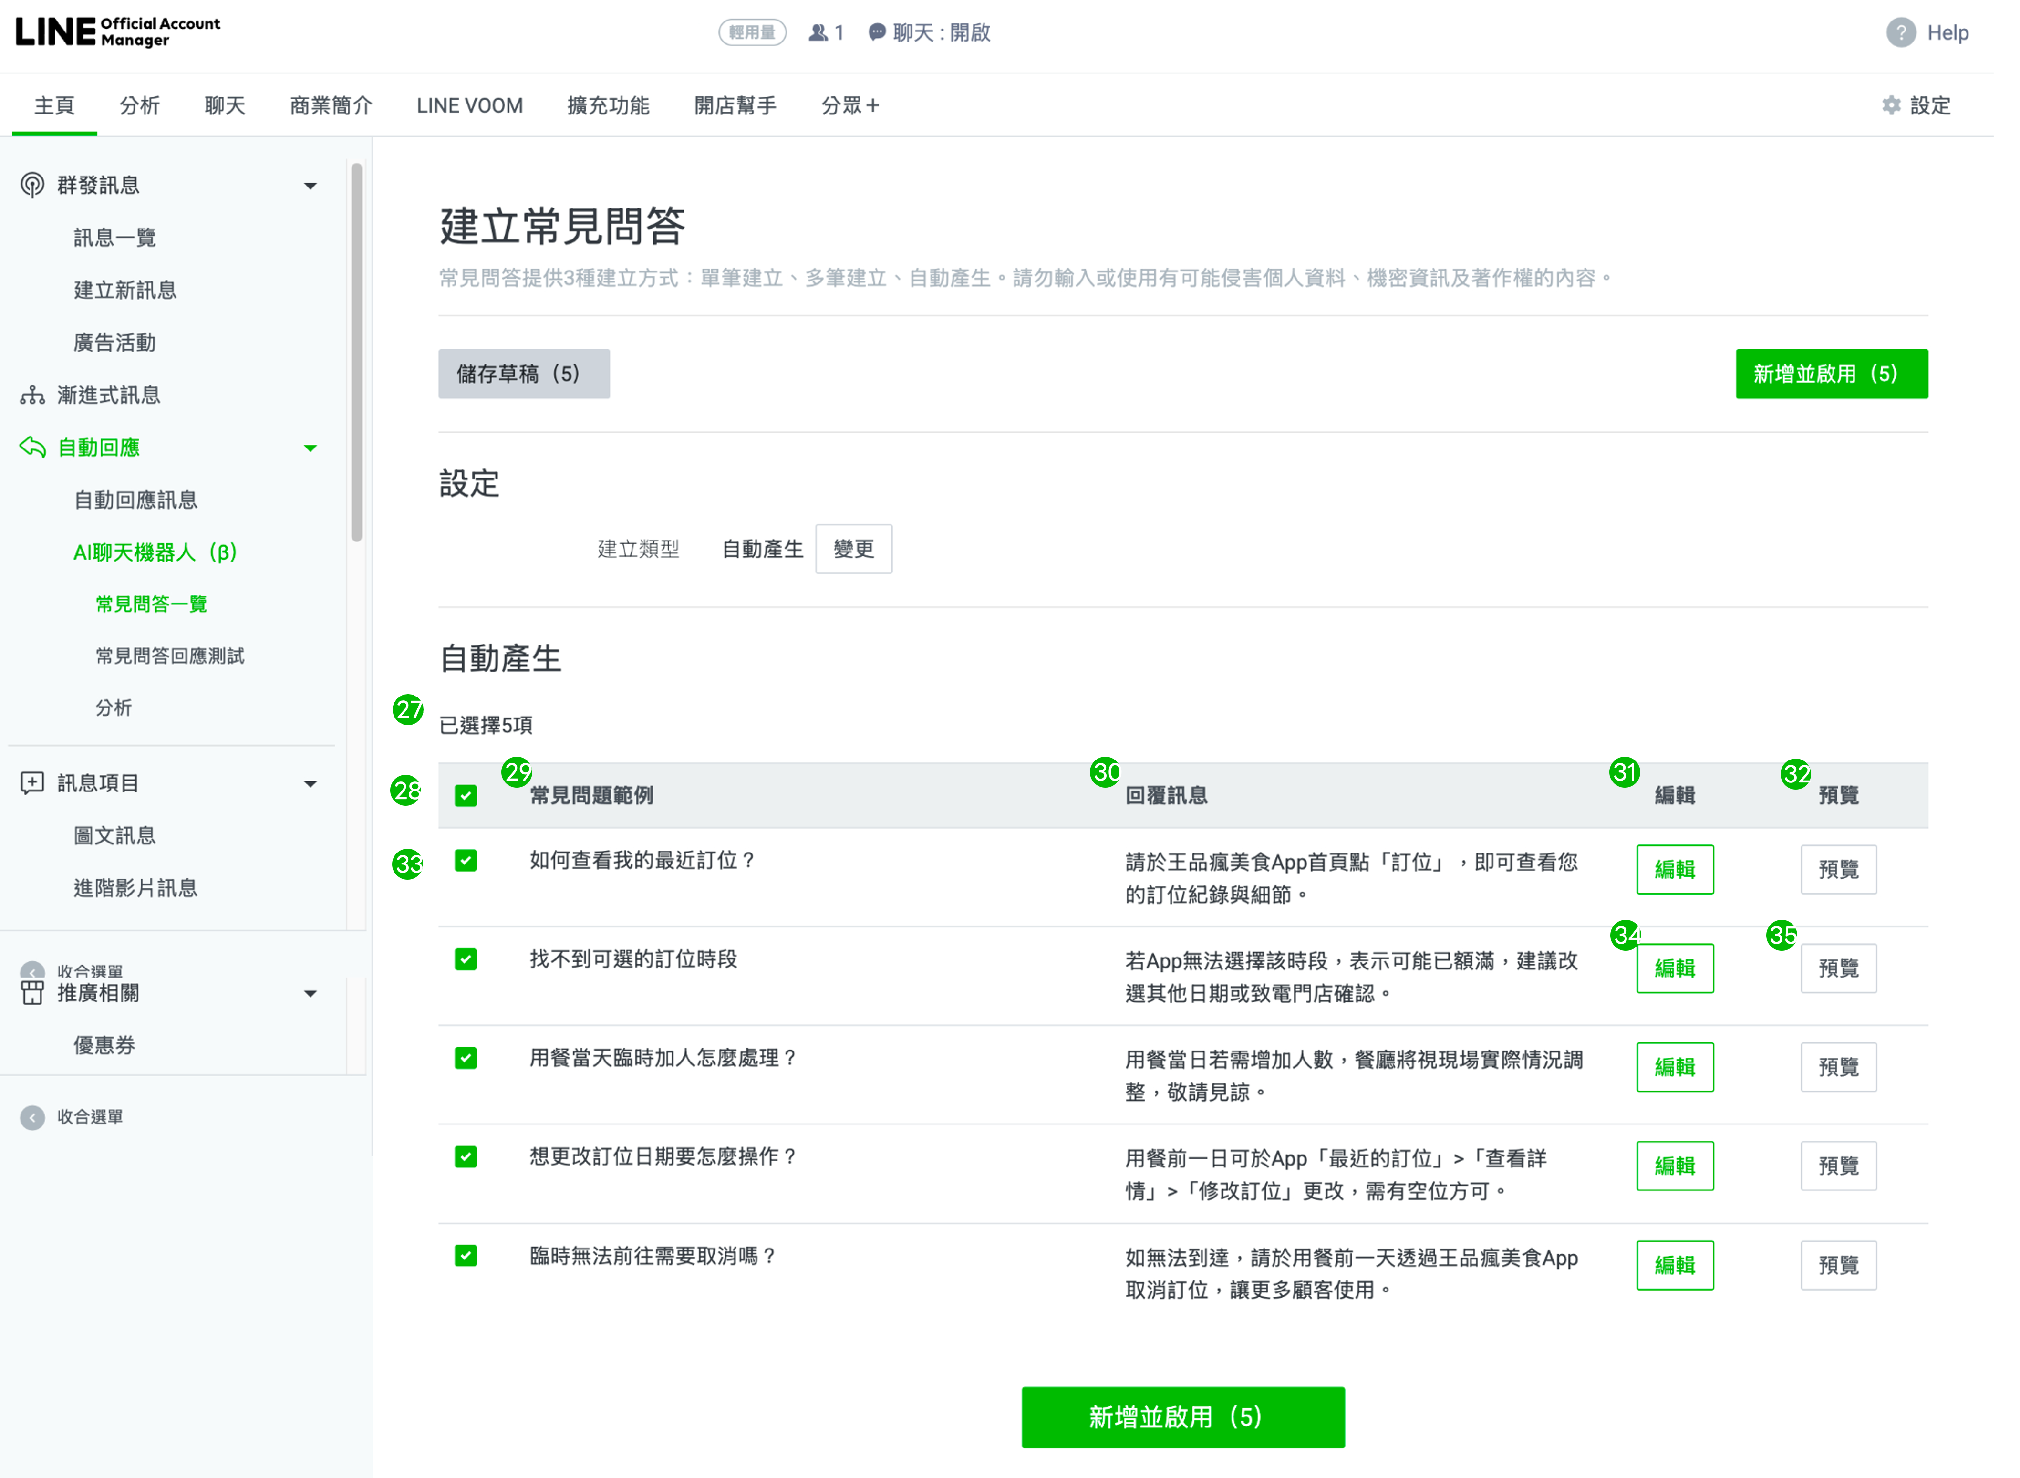This screenshot has width=2020, height=1478.
Task: Click the sidebar vertical scrollbar
Action: click(x=357, y=353)
